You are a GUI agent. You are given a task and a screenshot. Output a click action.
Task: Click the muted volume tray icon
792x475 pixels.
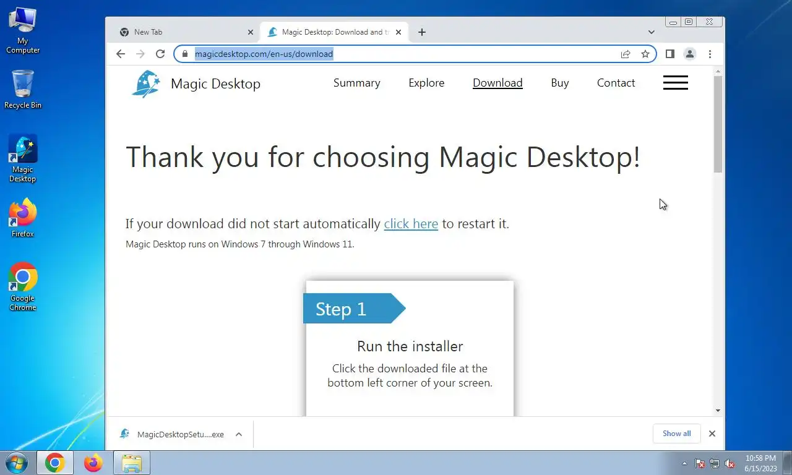[x=730, y=463]
